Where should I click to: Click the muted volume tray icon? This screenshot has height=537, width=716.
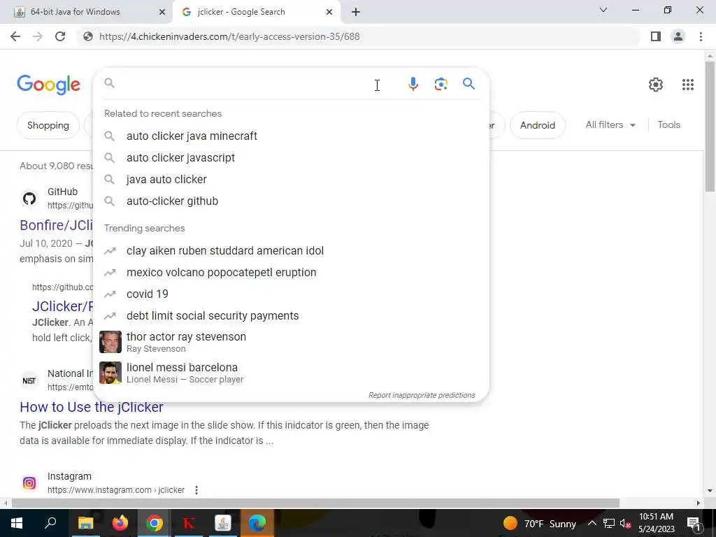coord(626,523)
